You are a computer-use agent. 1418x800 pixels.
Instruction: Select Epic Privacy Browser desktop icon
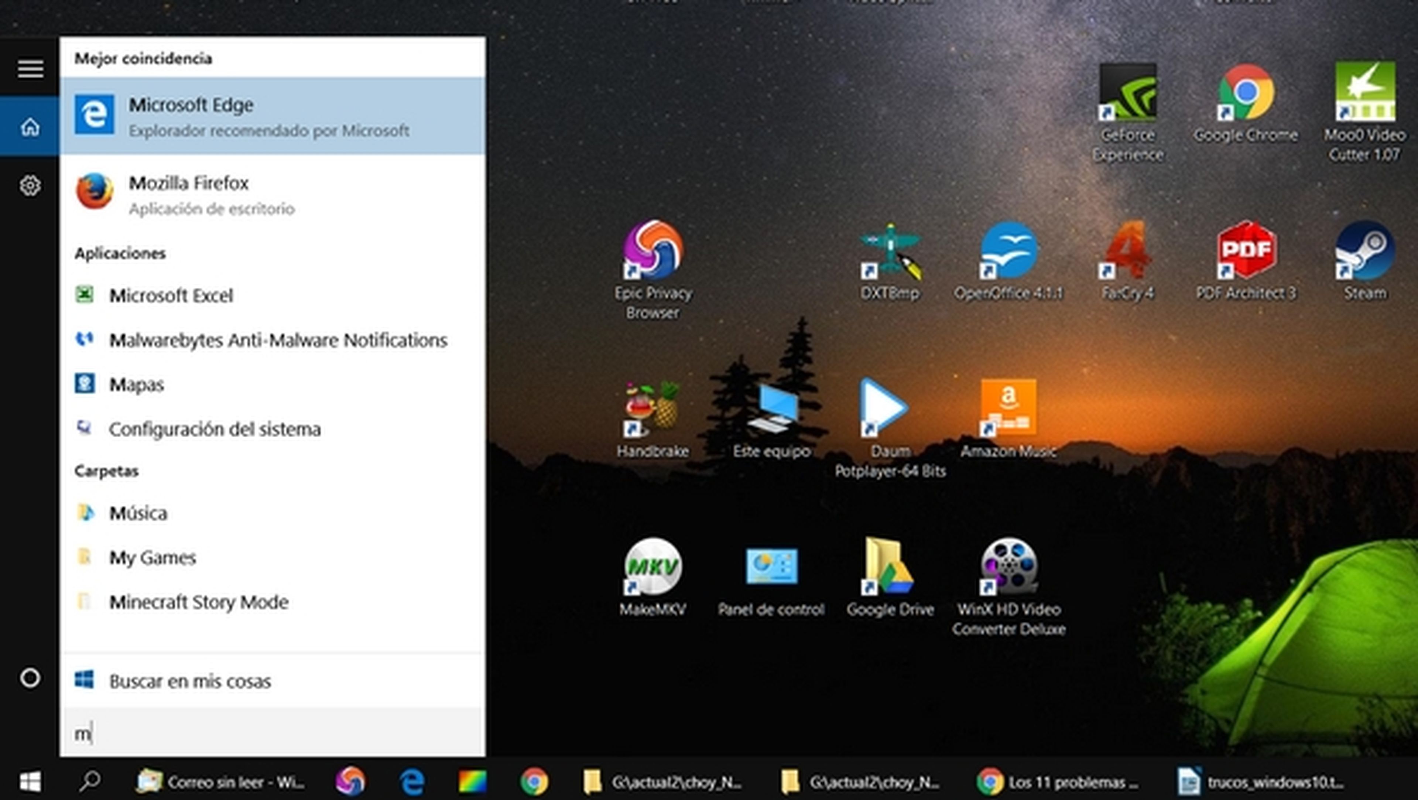point(653,270)
